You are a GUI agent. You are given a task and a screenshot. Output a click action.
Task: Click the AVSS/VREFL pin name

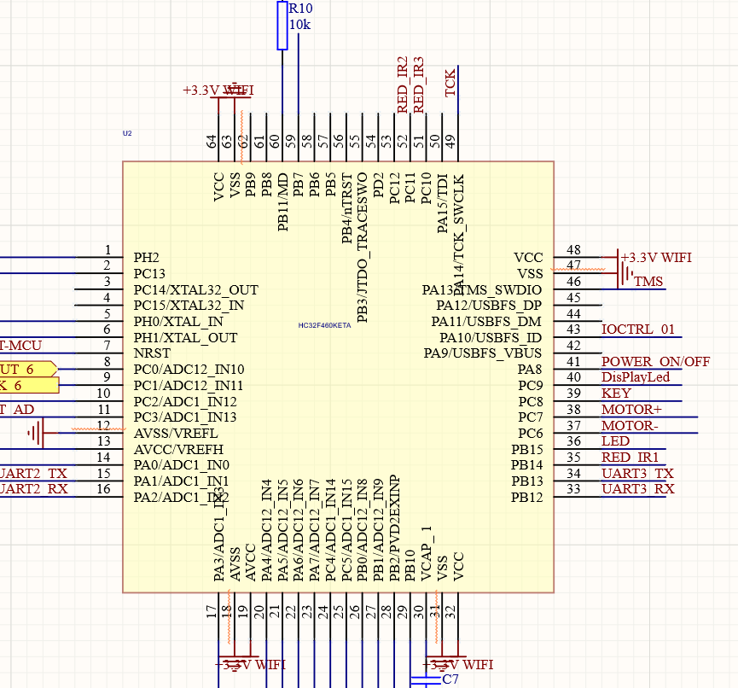point(176,434)
